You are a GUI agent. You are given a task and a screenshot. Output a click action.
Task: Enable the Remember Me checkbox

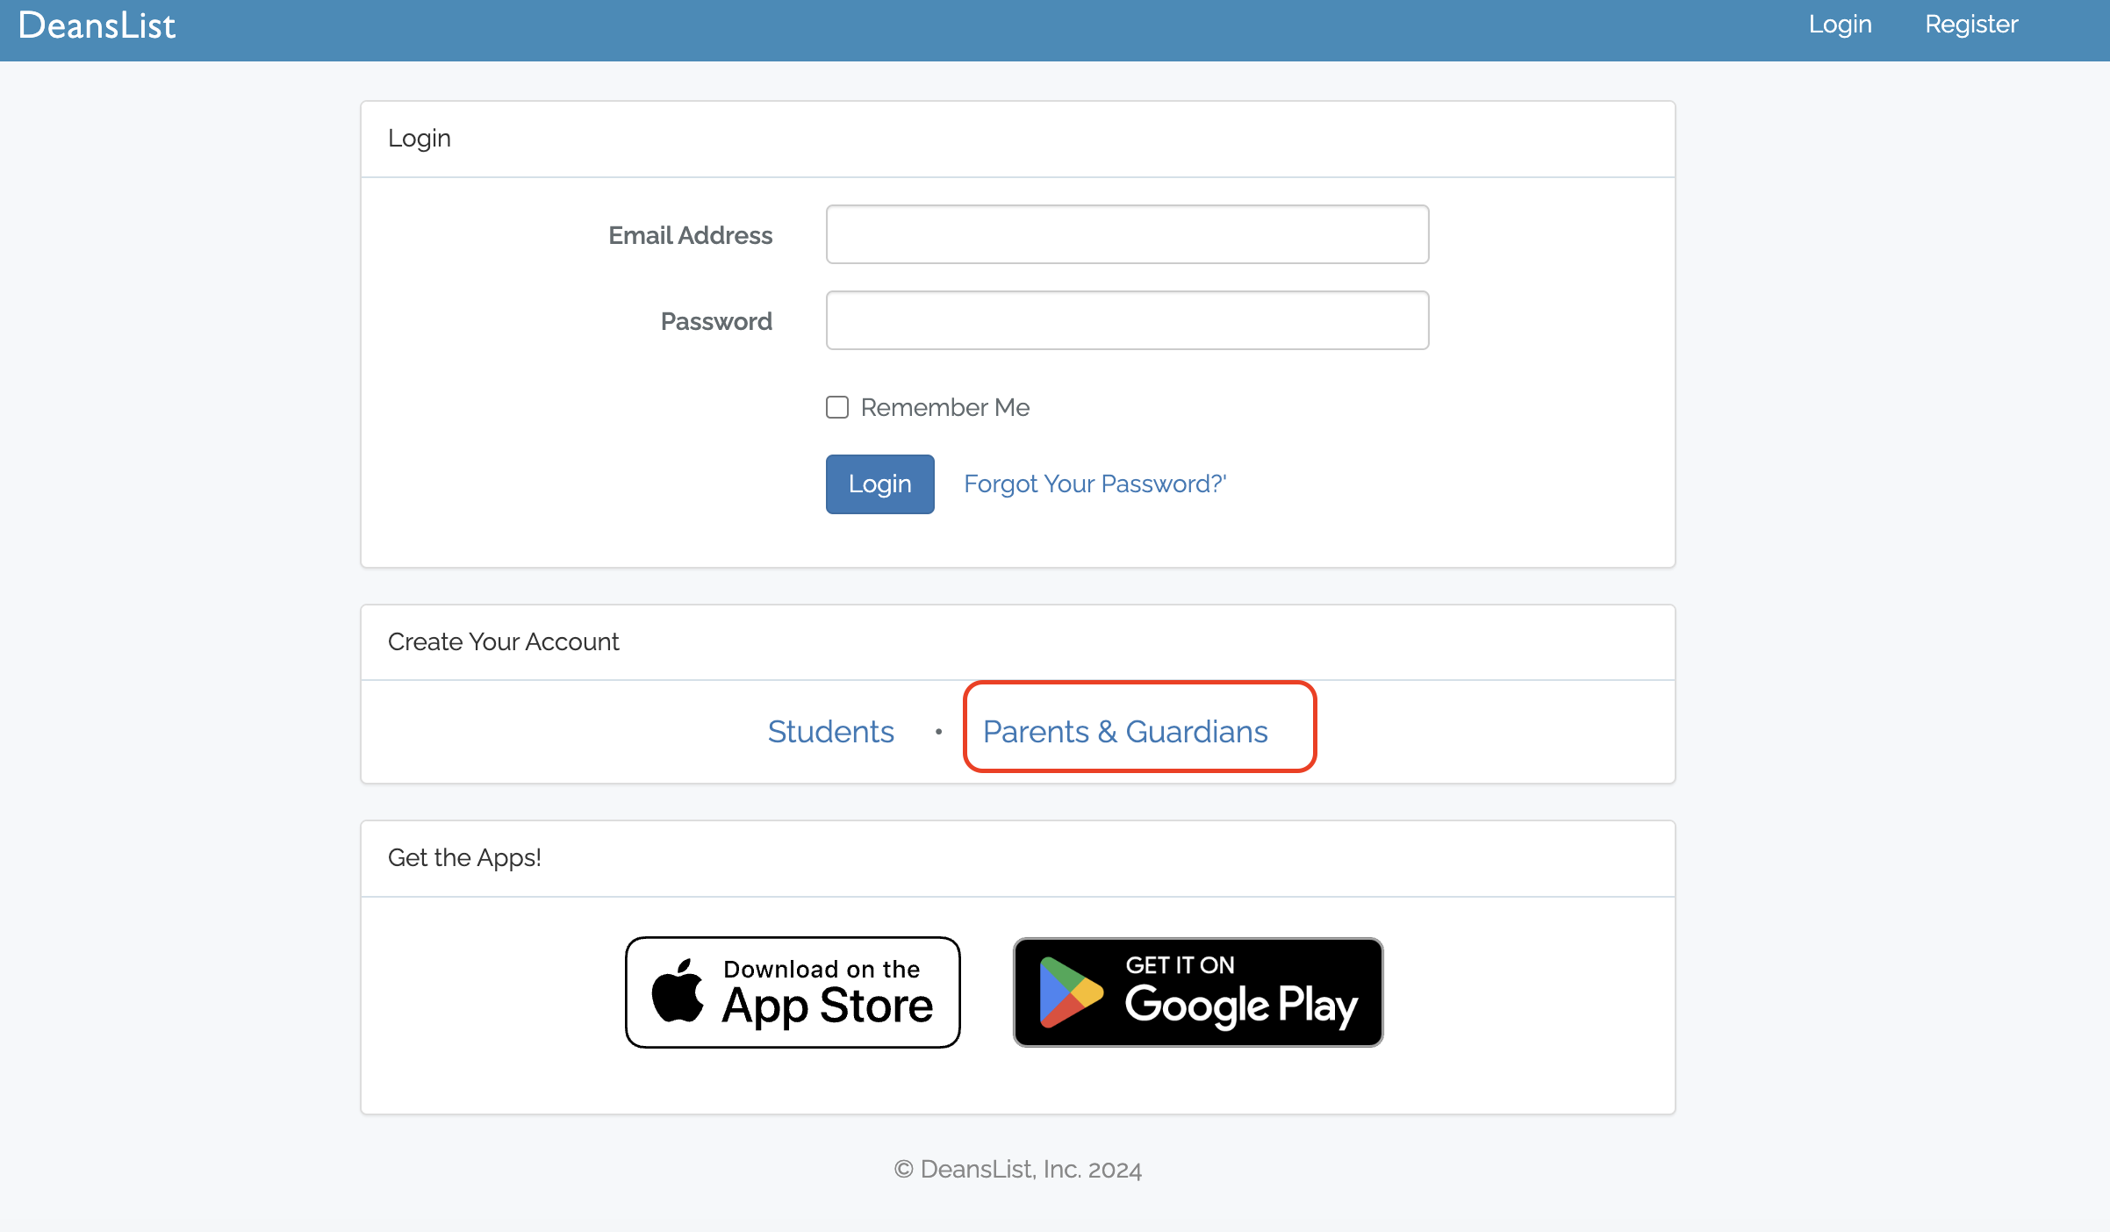[x=837, y=407]
